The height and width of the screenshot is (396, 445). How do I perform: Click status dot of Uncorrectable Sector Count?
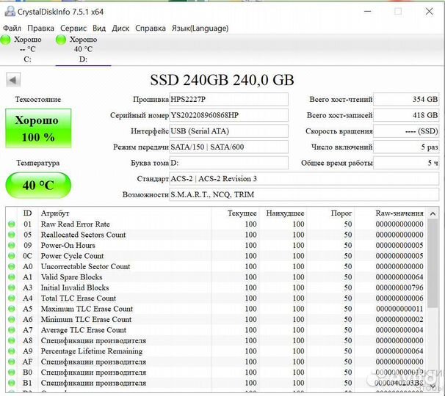pyautogui.click(x=11, y=266)
